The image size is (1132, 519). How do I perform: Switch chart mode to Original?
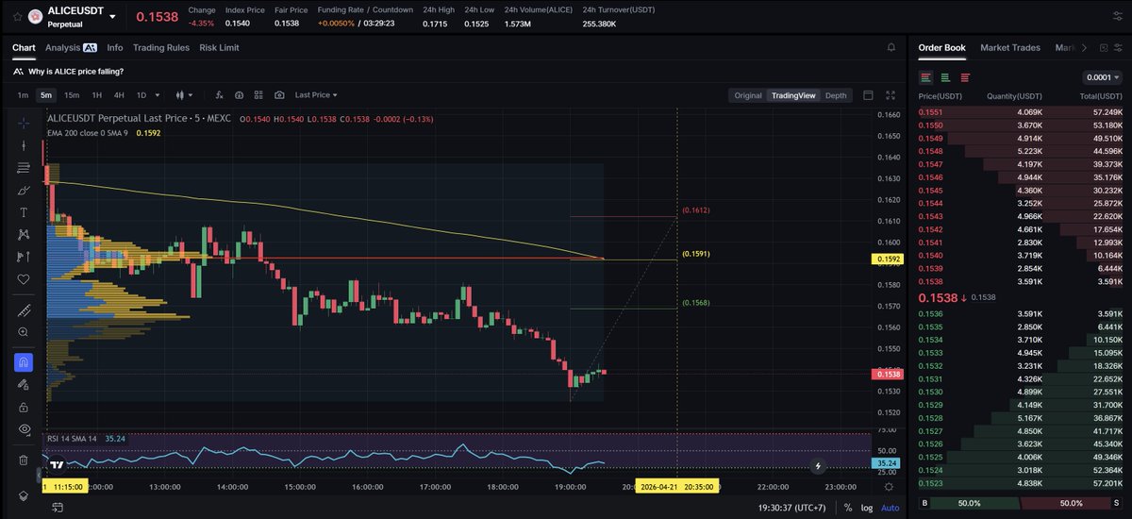click(748, 95)
